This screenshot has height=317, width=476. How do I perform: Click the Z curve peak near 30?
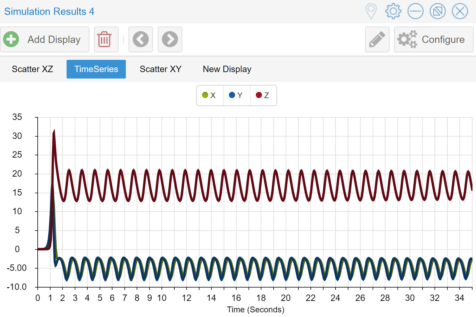[54, 132]
